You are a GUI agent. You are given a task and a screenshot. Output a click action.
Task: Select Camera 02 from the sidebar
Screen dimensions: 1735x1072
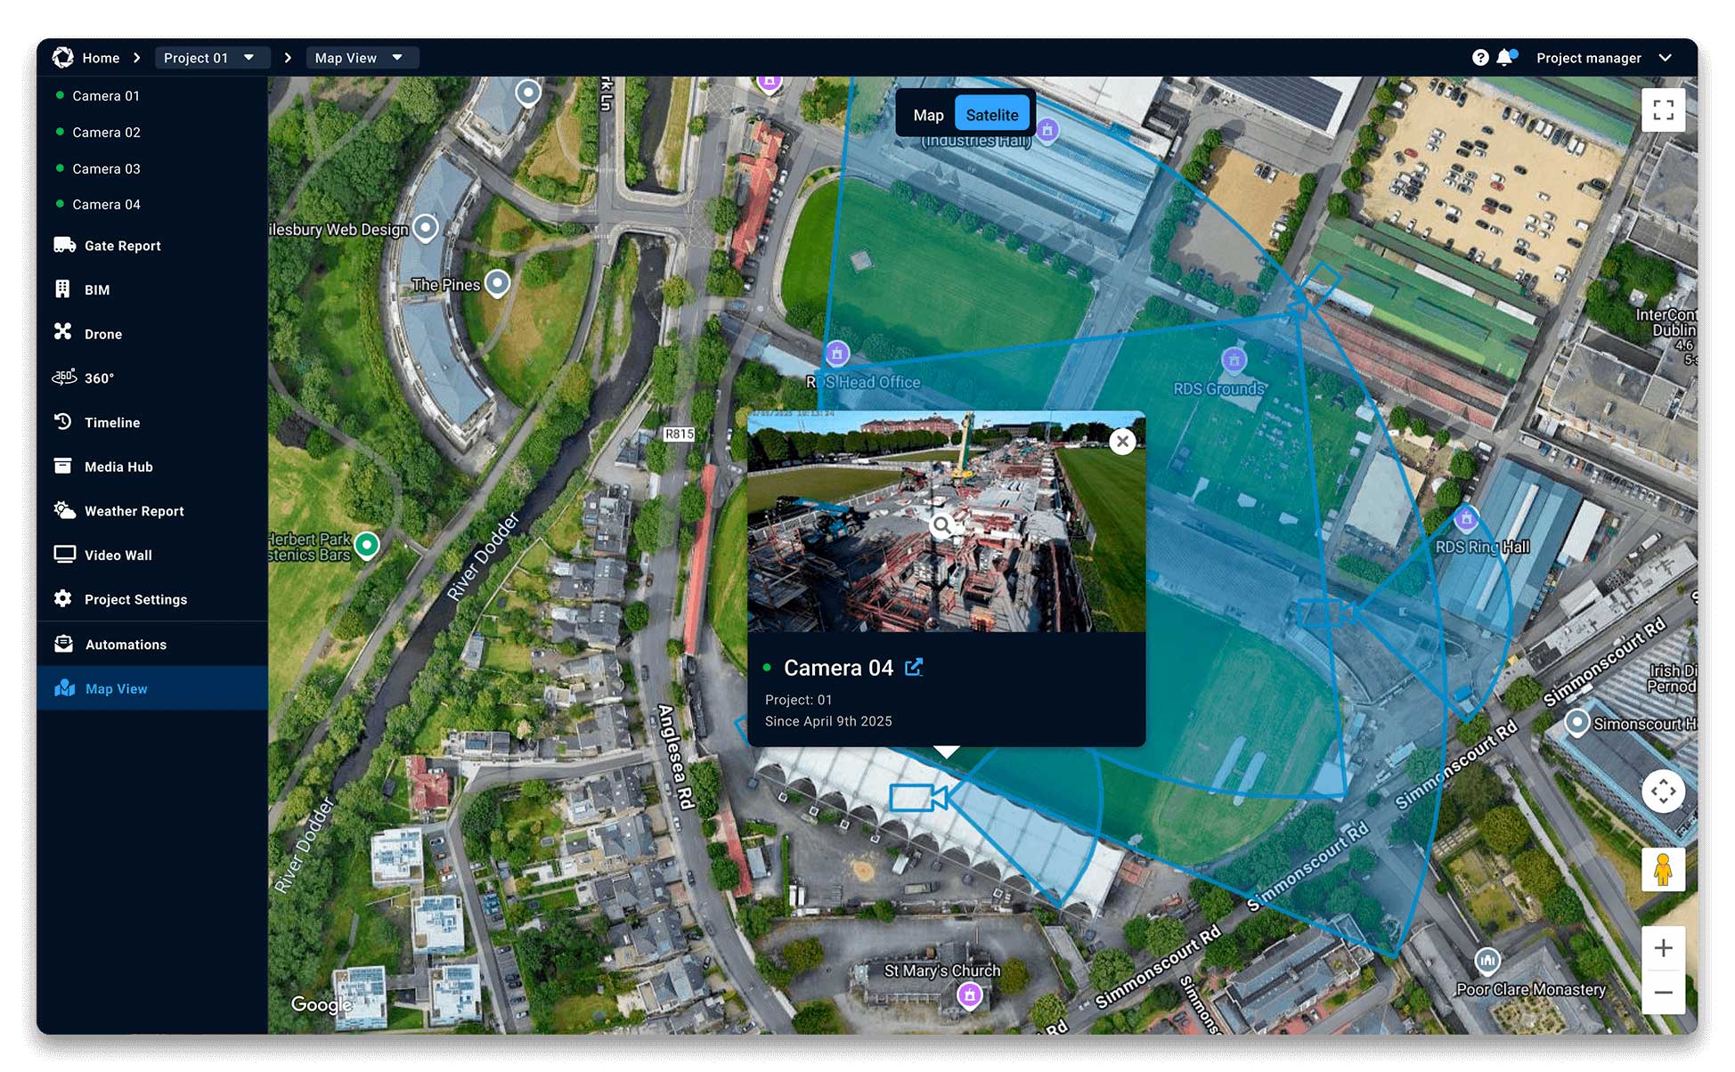click(x=107, y=132)
